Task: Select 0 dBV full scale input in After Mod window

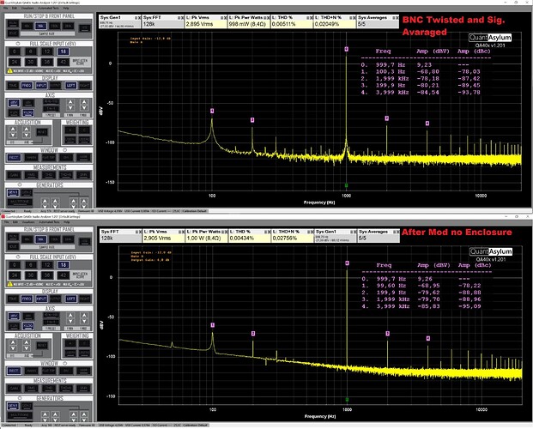Action: (x=14, y=265)
